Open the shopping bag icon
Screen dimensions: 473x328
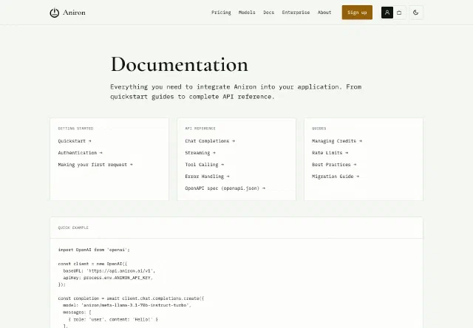[x=399, y=13]
